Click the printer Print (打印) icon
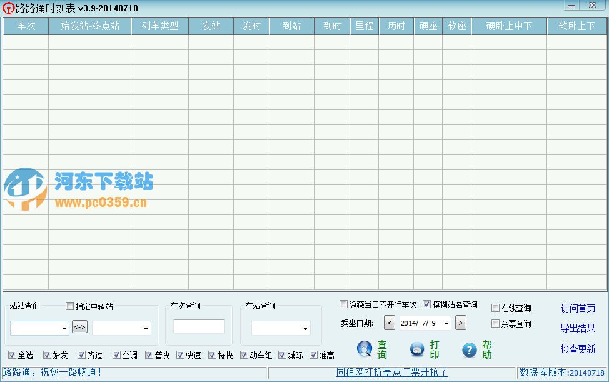This screenshot has width=609, height=382. click(x=417, y=349)
